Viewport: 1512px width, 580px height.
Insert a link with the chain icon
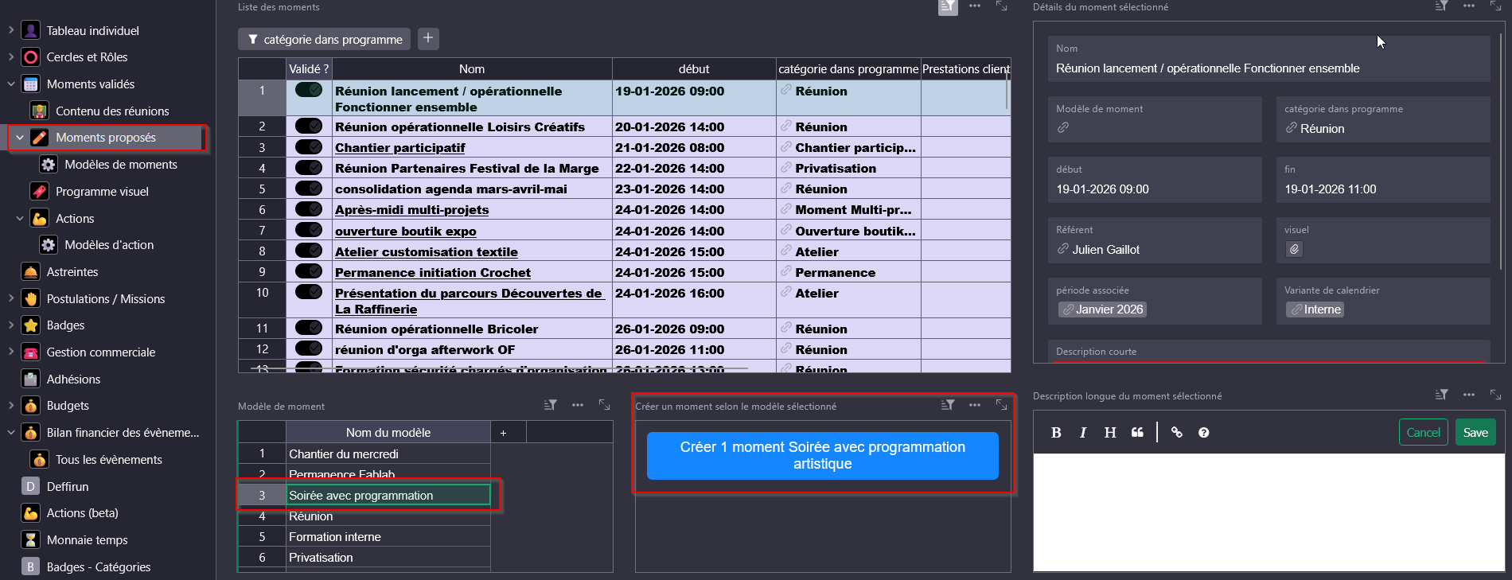(1176, 433)
